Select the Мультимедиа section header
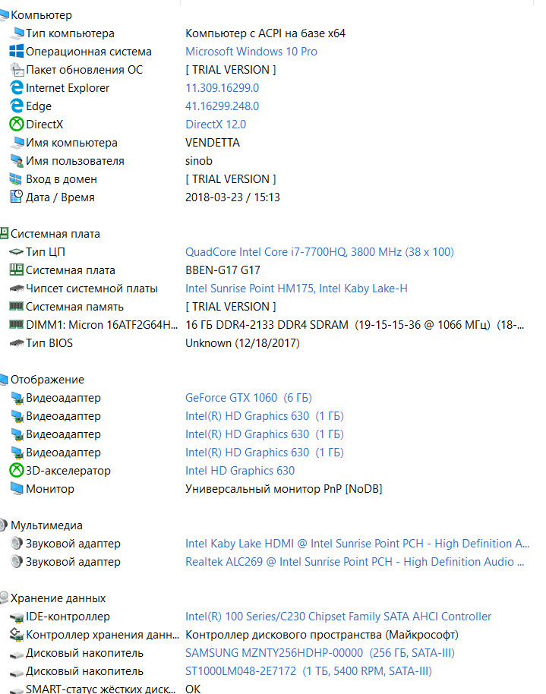Image resolution: width=546 pixels, height=694 pixels. [x=46, y=525]
